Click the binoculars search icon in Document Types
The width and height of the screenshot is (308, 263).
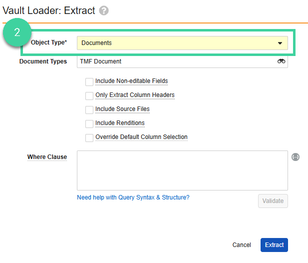pos(281,61)
